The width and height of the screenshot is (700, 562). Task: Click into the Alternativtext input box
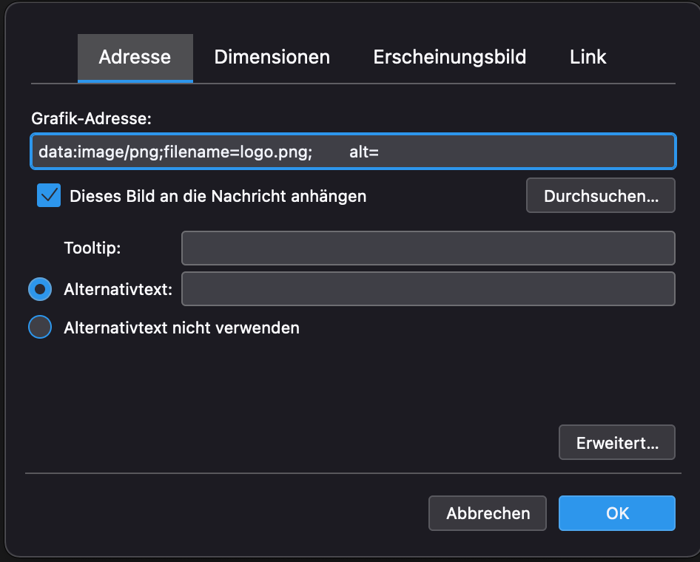(x=428, y=289)
